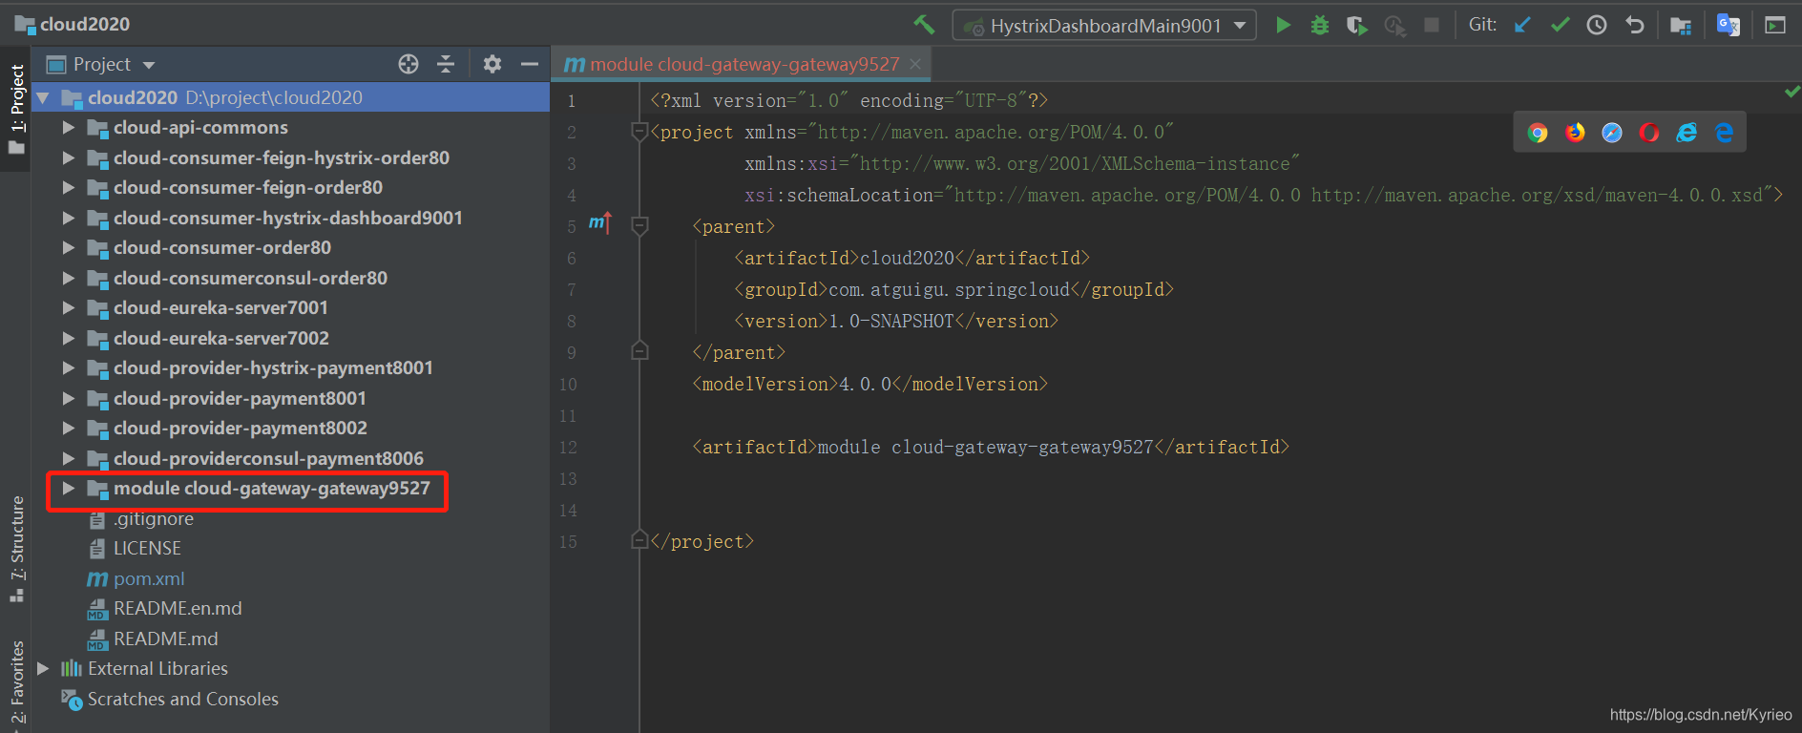Click groupId com.atguigu.springcloud text

953,289
